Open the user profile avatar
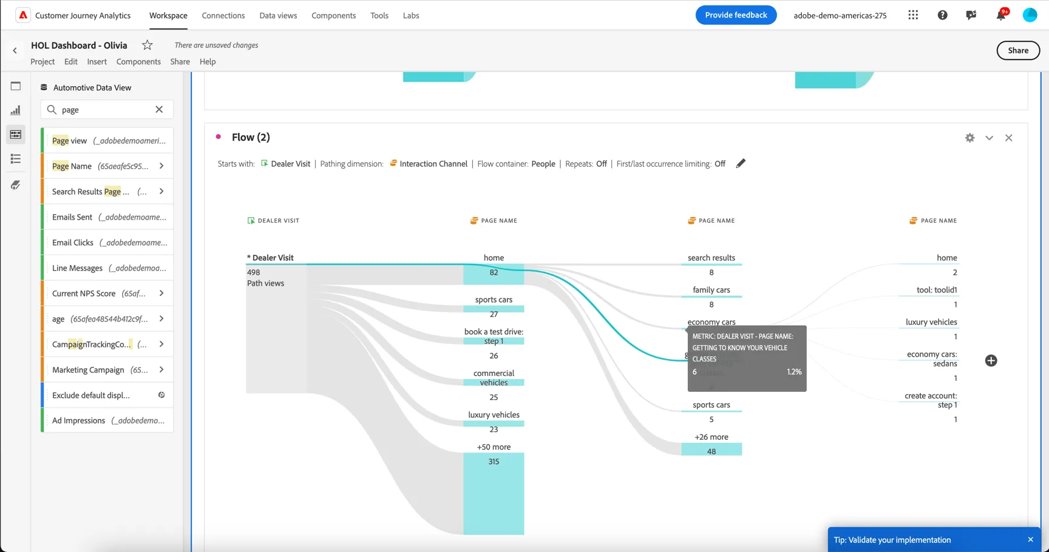This screenshot has width=1049, height=552. 1030,15
